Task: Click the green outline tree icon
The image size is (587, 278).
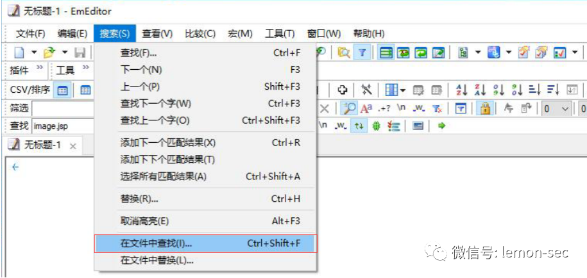Action: (464, 53)
